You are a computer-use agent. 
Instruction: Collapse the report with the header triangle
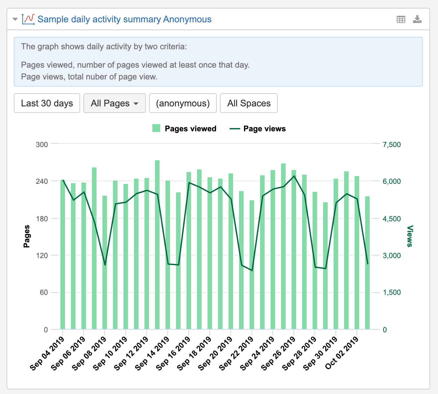point(15,19)
